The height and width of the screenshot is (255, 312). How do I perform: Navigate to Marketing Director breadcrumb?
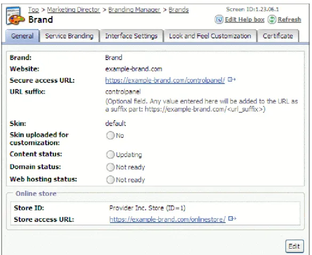pyautogui.click(x=74, y=10)
